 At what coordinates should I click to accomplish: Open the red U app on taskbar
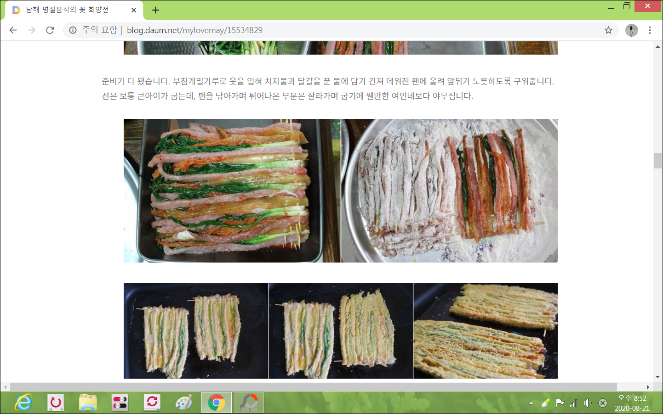point(56,403)
